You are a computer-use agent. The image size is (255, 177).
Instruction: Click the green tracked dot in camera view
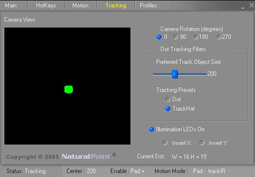click(68, 89)
